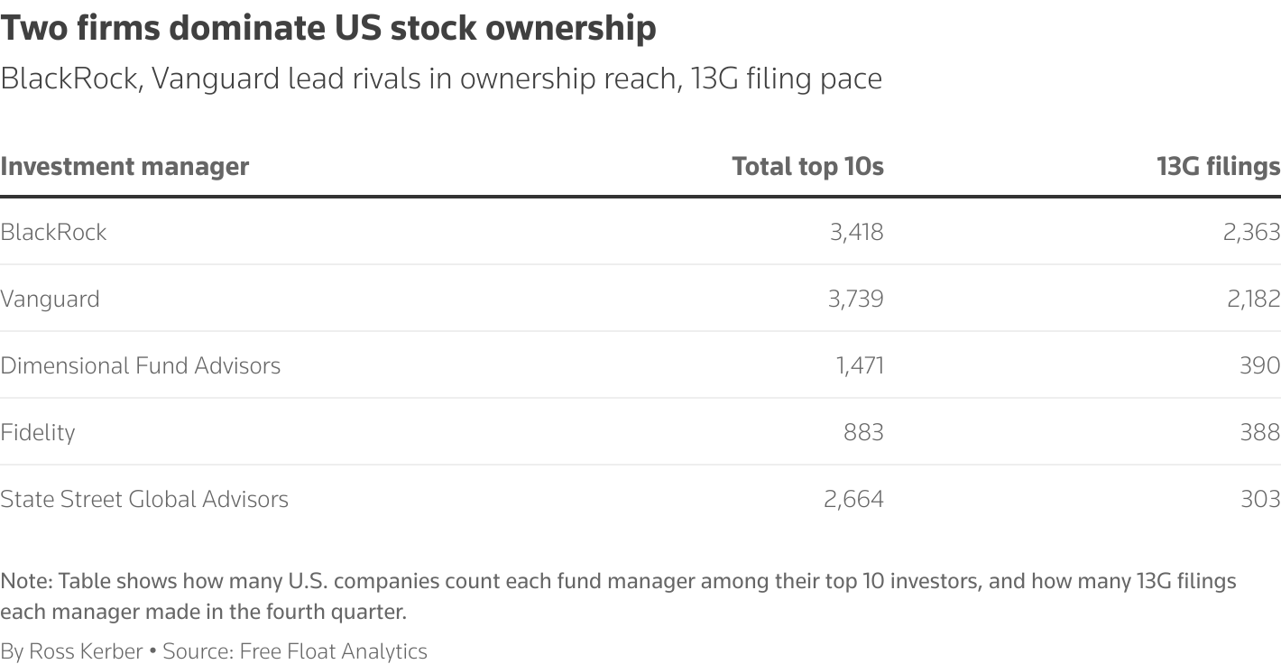Image resolution: width=1281 pixels, height=664 pixels.
Task: Click the "Two firms dominate US stock ownership" title
Action: point(328,28)
